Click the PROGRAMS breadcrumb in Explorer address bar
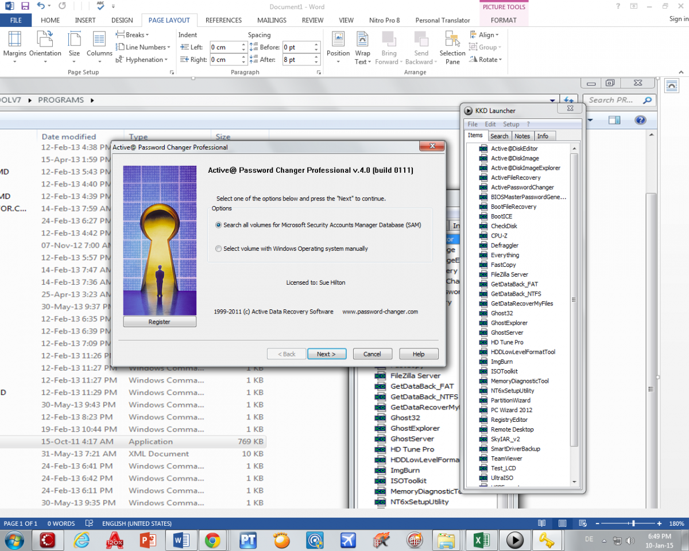Screen dimensions: 689x551 61,100
